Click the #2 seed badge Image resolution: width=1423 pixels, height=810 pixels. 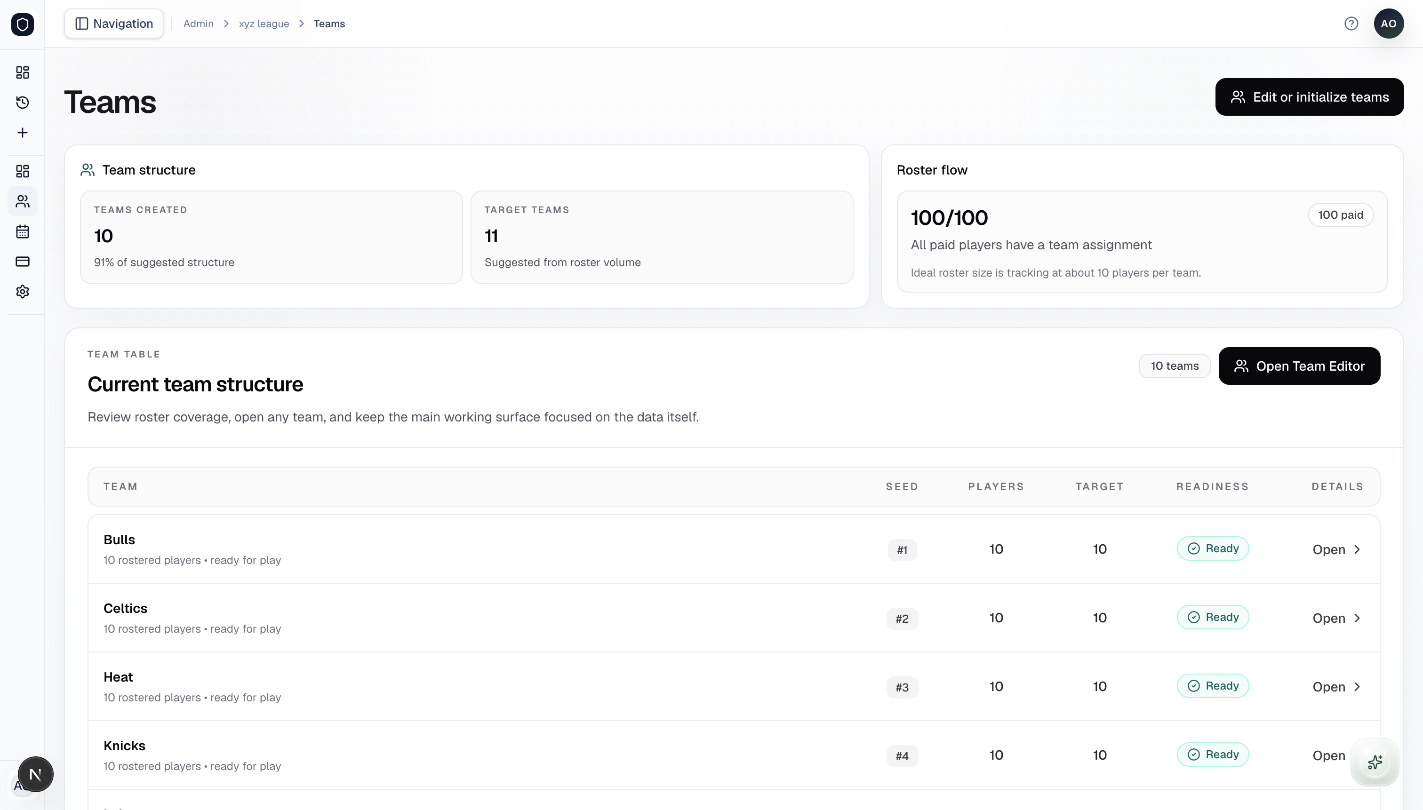[x=902, y=619]
